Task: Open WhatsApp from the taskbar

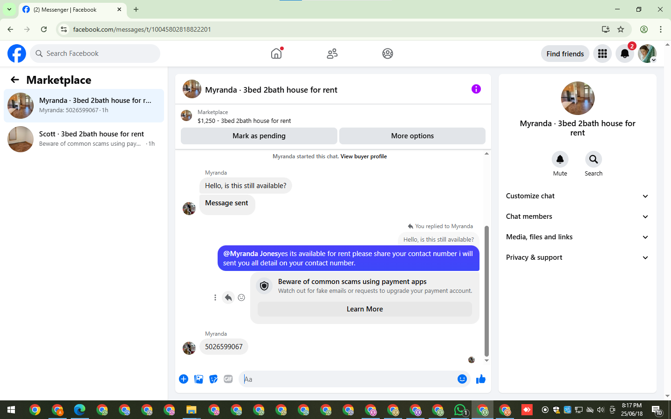Action: [x=460, y=410]
